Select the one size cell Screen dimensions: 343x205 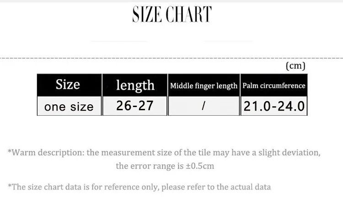(70, 106)
